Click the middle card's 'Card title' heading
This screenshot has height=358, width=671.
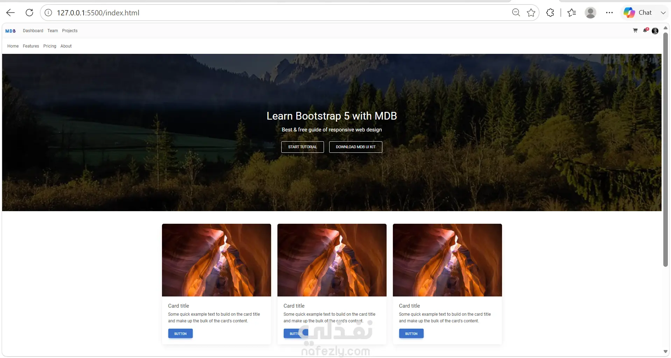click(294, 306)
